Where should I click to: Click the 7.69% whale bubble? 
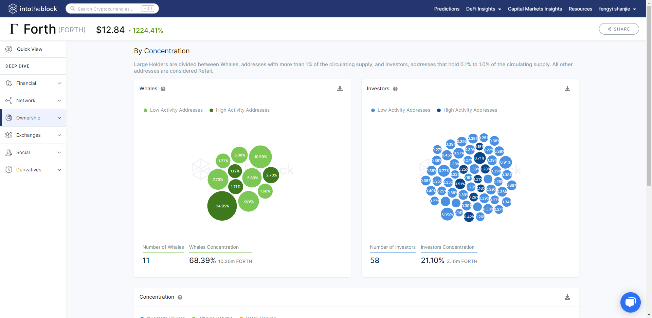[x=249, y=201]
